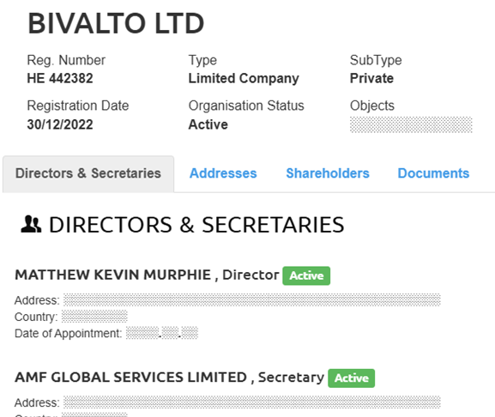The width and height of the screenshot is (495, 417).
Task: Select AMF GLOBAL SERVICES LIMITED secretary name
Action: pos(130,378)
